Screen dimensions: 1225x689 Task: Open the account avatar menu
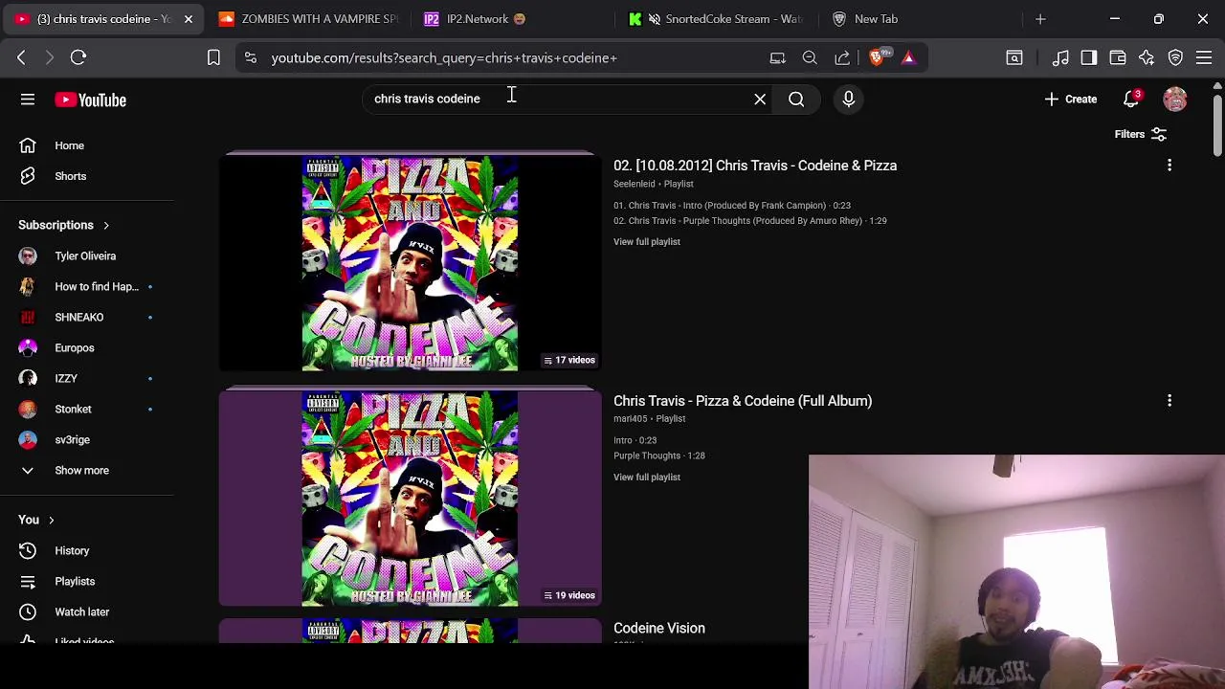click(x=1174, y=99)
